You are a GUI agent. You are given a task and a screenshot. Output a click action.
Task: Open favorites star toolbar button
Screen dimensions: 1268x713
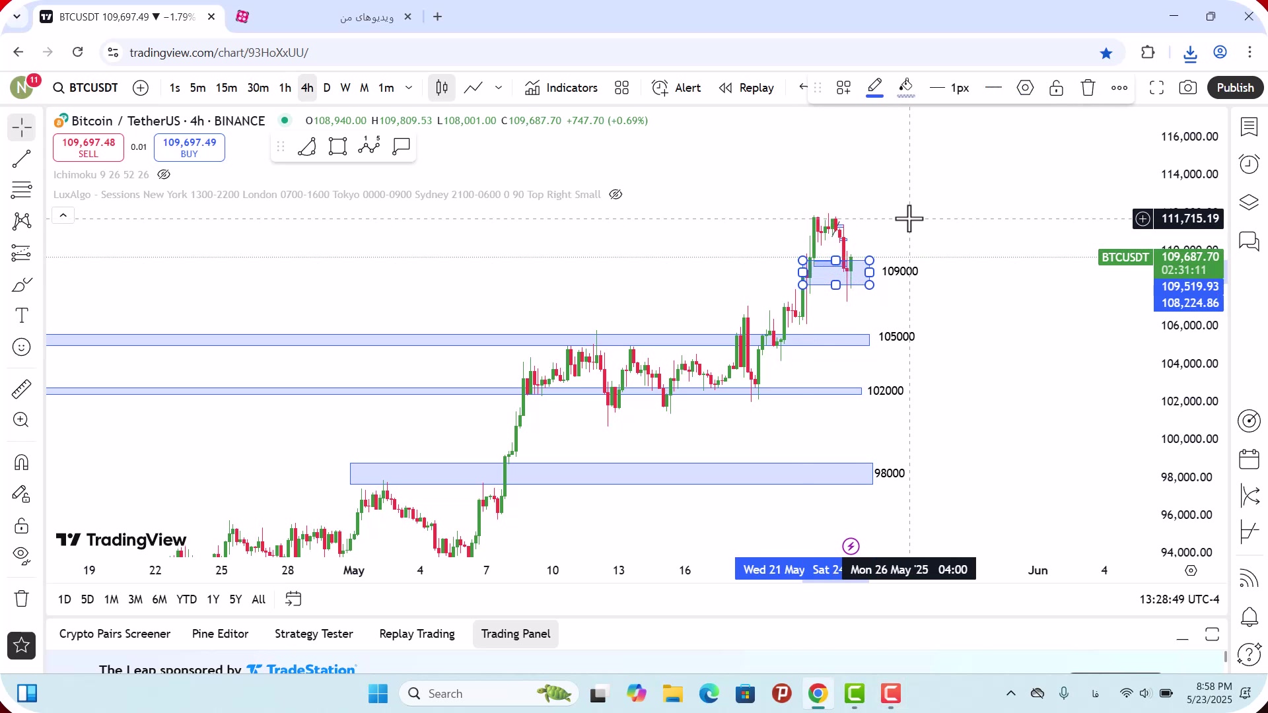click(21, 646)
